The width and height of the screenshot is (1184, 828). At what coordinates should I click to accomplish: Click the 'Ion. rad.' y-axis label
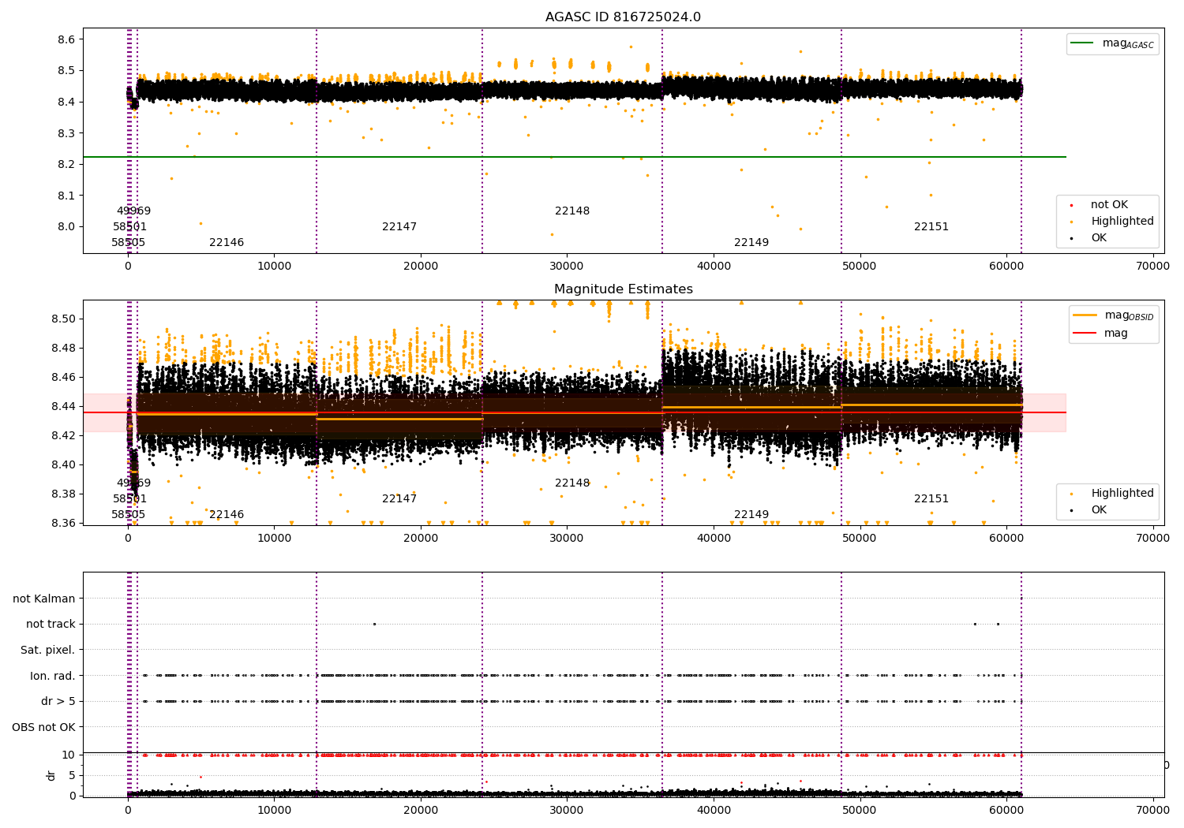[x=53, y=676]
